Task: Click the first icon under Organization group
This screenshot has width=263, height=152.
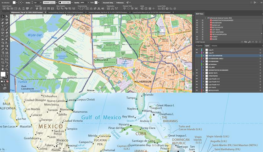Action: 108,8
